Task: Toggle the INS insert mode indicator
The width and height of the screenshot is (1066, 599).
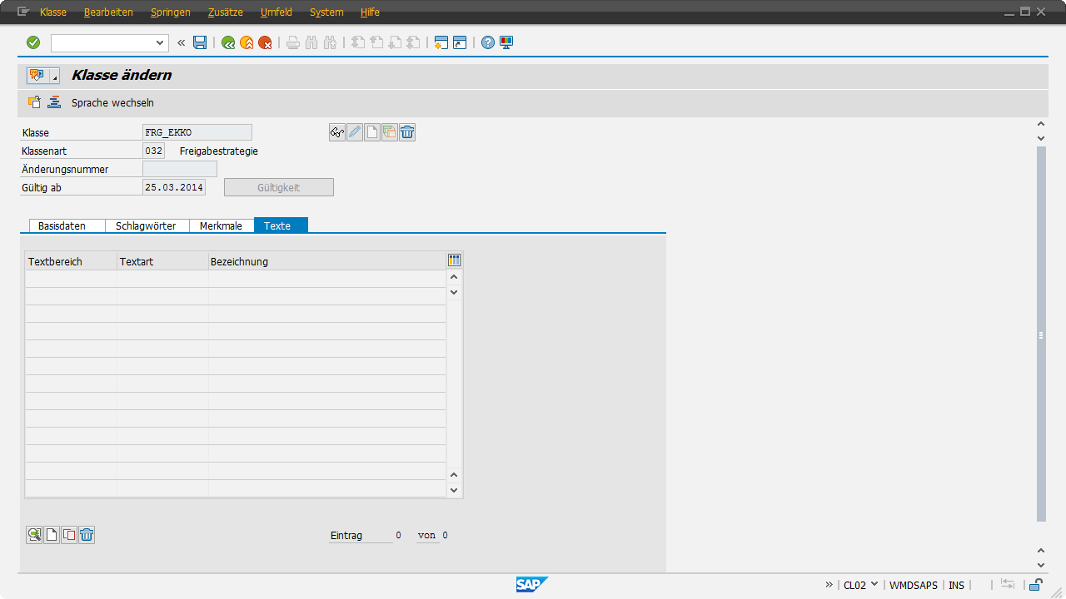Action: (x=956, y=585)
